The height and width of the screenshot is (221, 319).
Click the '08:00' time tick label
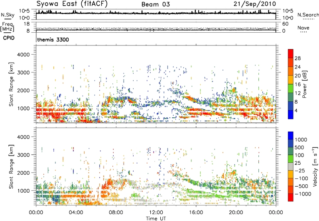click(116, 213)
